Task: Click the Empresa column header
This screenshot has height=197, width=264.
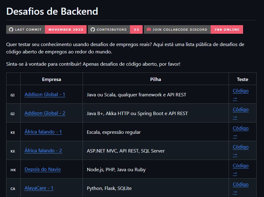Action: tap(51, 79)
